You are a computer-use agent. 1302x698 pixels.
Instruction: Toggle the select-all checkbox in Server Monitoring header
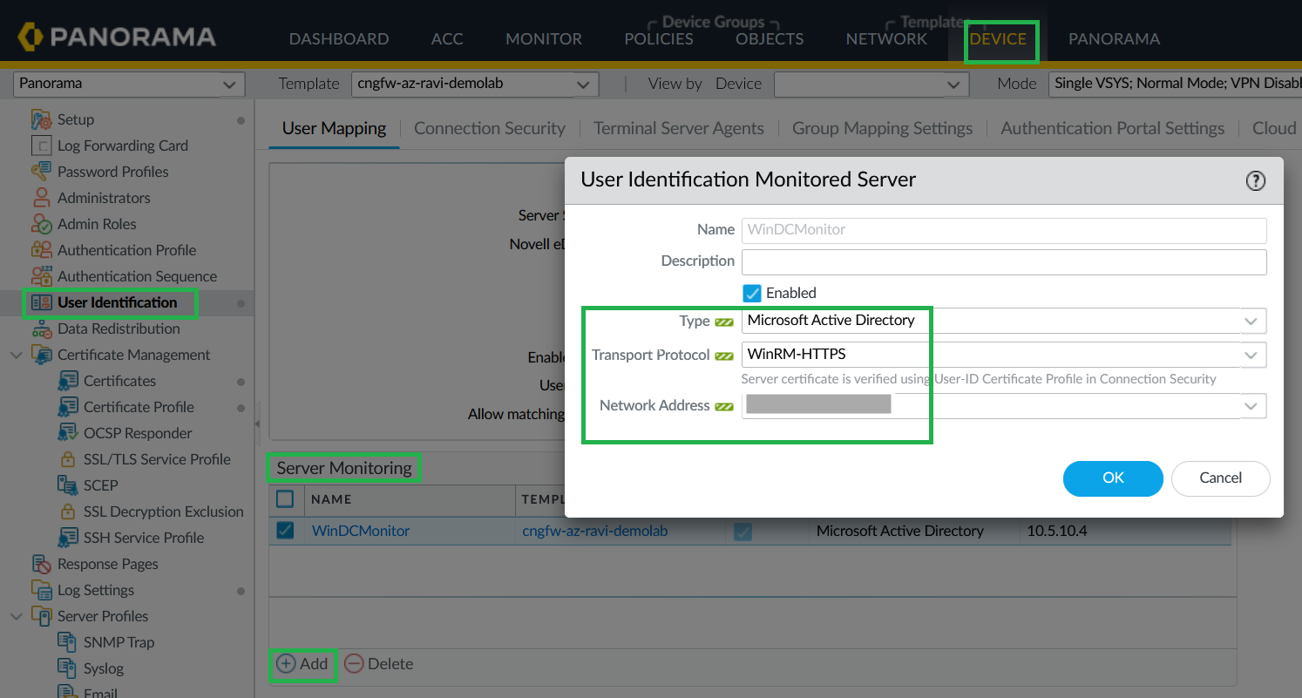(285, 499)
